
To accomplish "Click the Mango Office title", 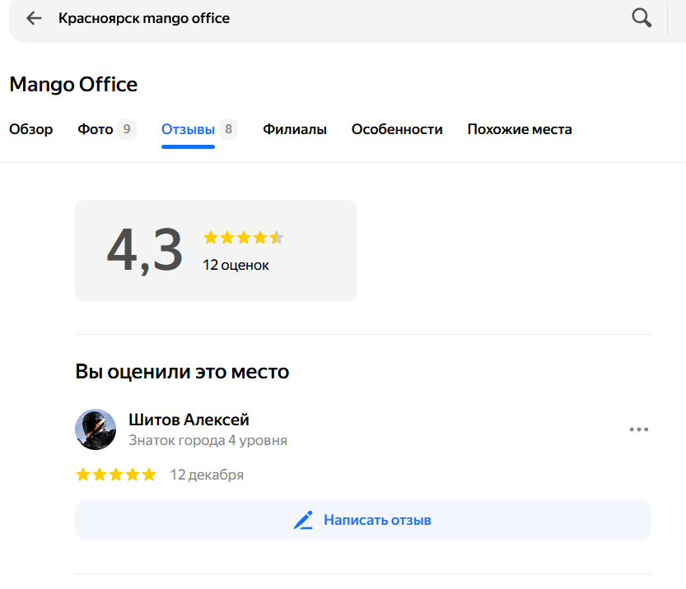I will click(x=73, y=85).
